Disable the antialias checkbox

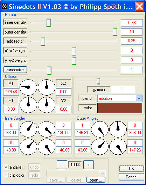pos(6,167)
